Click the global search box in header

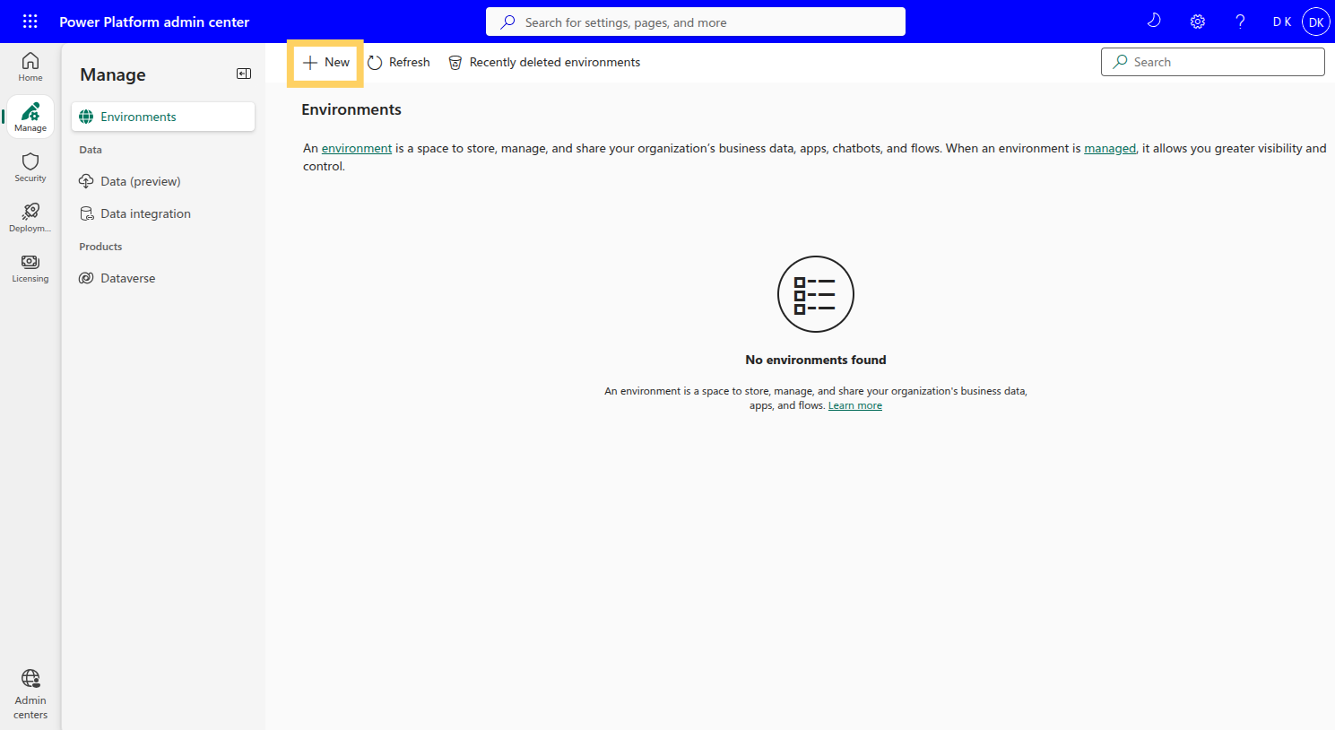point(696,22)
